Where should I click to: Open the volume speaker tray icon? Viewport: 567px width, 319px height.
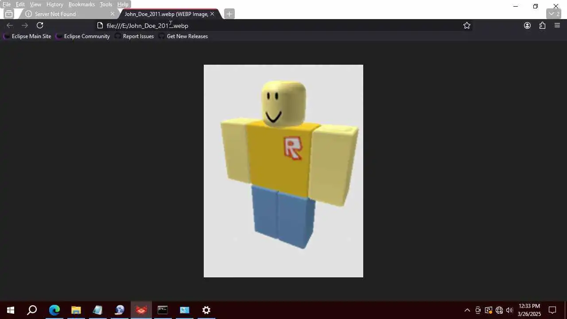(x=509, y=310)
